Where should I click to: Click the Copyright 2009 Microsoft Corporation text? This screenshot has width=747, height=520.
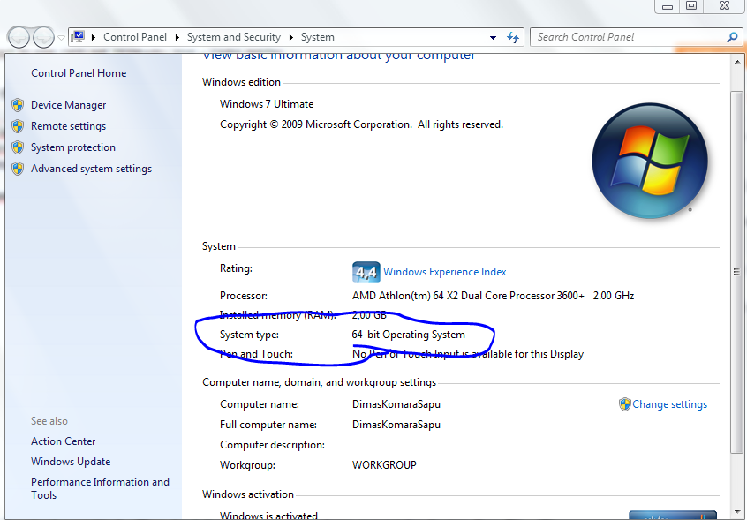(362, 124)
